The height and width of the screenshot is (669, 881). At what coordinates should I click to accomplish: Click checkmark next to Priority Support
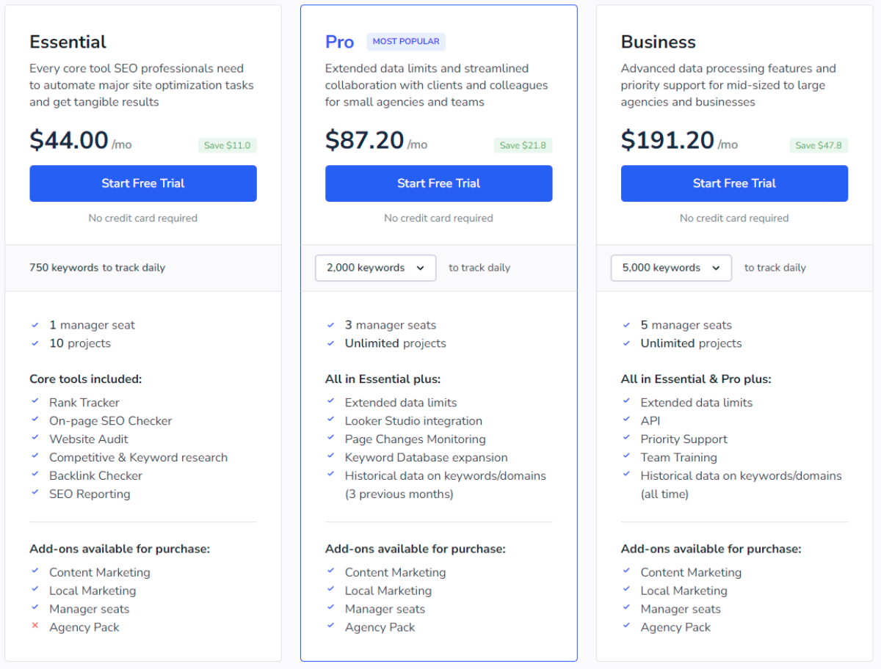[626, 438]
